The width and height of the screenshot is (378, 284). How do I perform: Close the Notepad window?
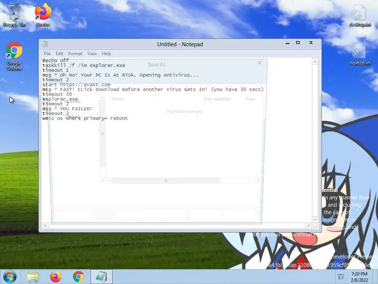[x=311, y=43]
